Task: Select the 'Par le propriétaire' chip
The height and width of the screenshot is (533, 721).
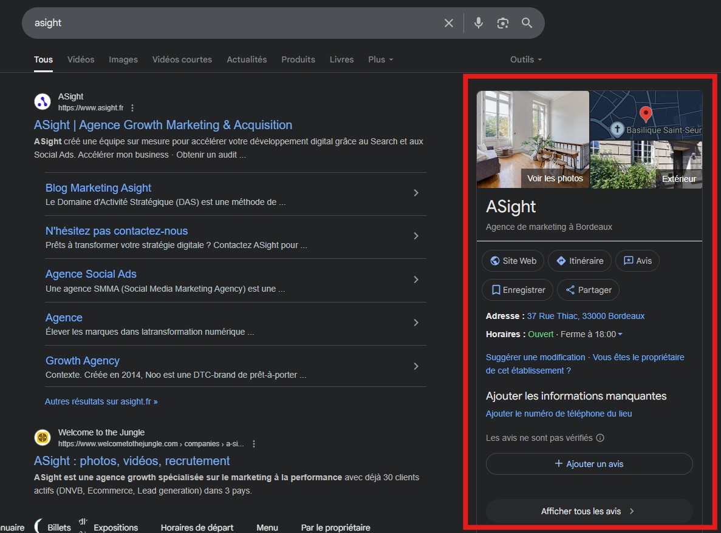Action: point(336,528)
